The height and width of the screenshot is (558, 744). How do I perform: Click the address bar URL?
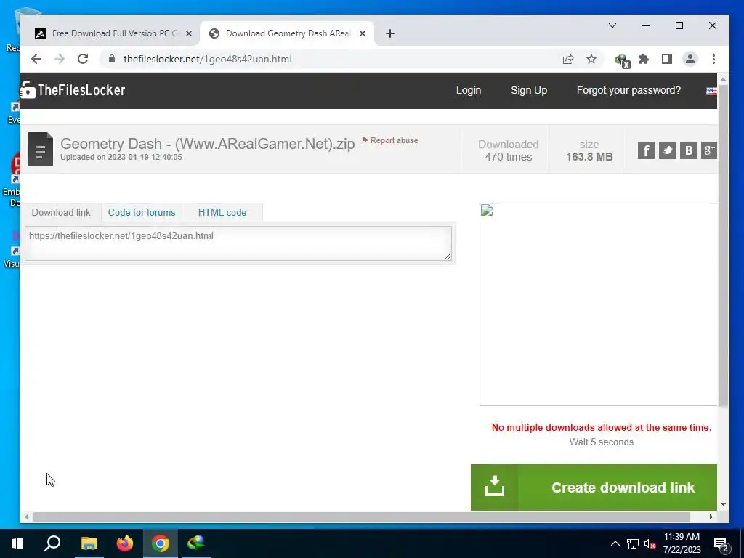(x=207, y=59)
